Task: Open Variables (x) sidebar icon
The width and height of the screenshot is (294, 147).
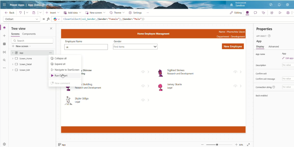Action: pos(4,52)
